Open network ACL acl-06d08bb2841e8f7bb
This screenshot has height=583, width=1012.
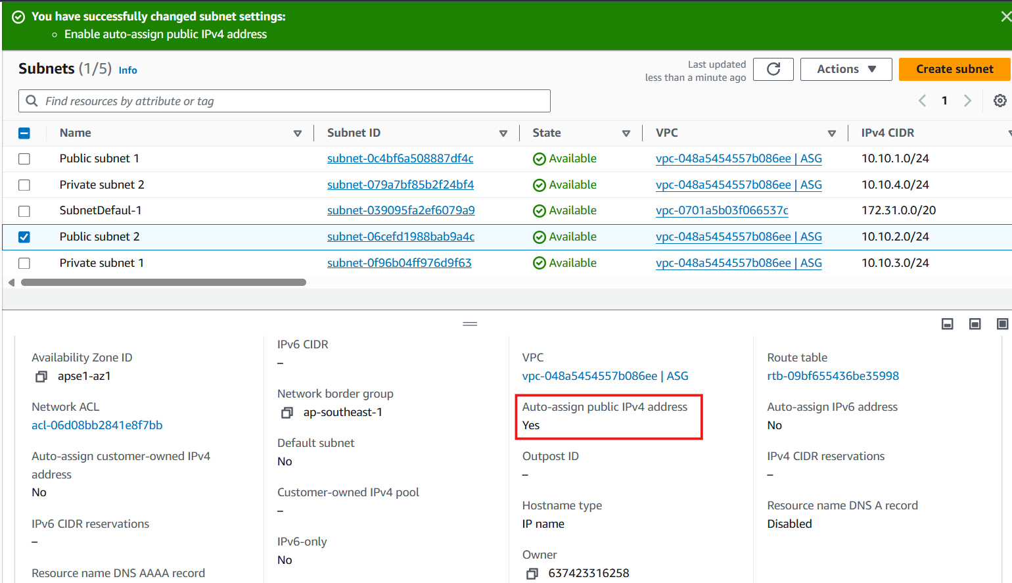coord(97,425)
